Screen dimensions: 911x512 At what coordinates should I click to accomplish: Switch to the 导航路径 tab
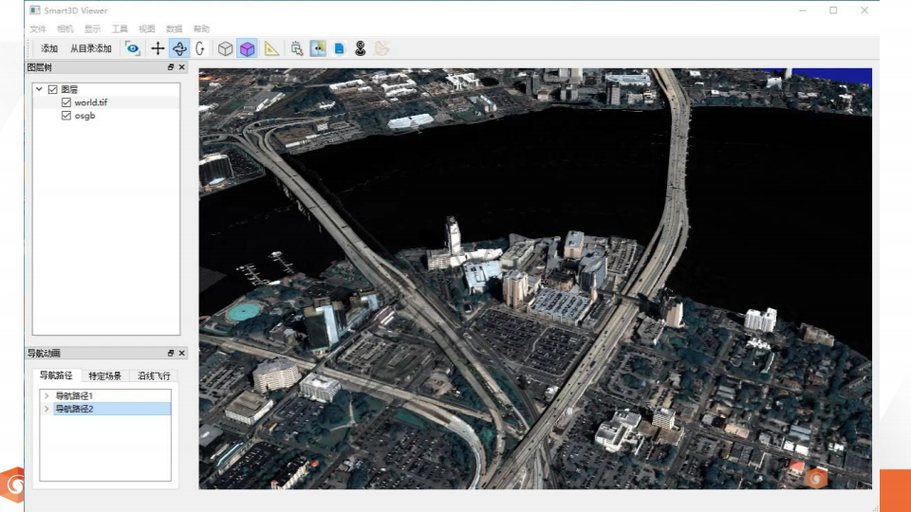(x=56, y=375)
